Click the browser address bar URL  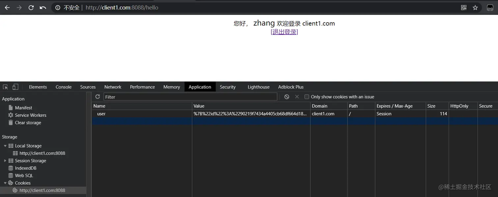[122, 8]
